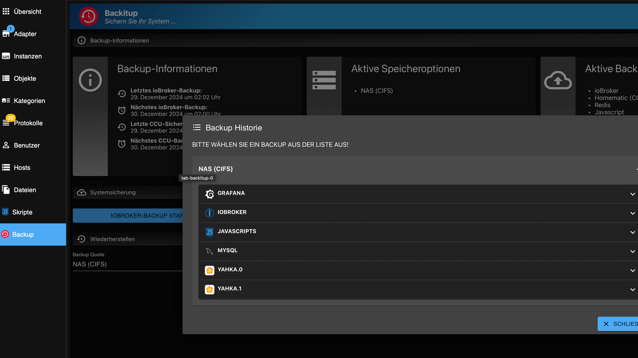
Task: Click the restore icon beside Wiederherstellen
Action: (81, 239)
